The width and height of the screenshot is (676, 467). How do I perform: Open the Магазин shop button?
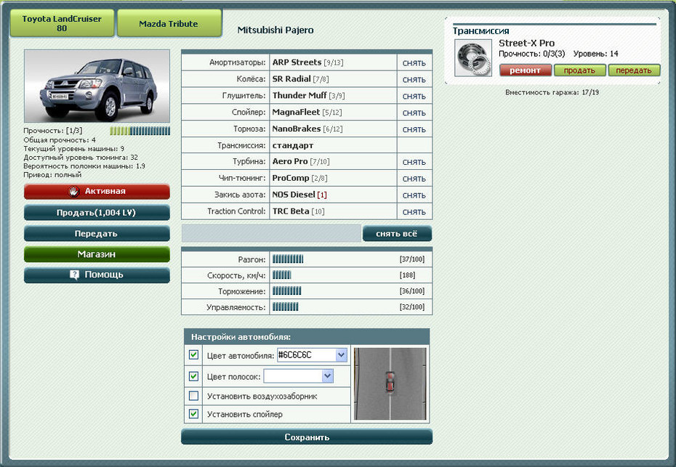coord(97,254)
